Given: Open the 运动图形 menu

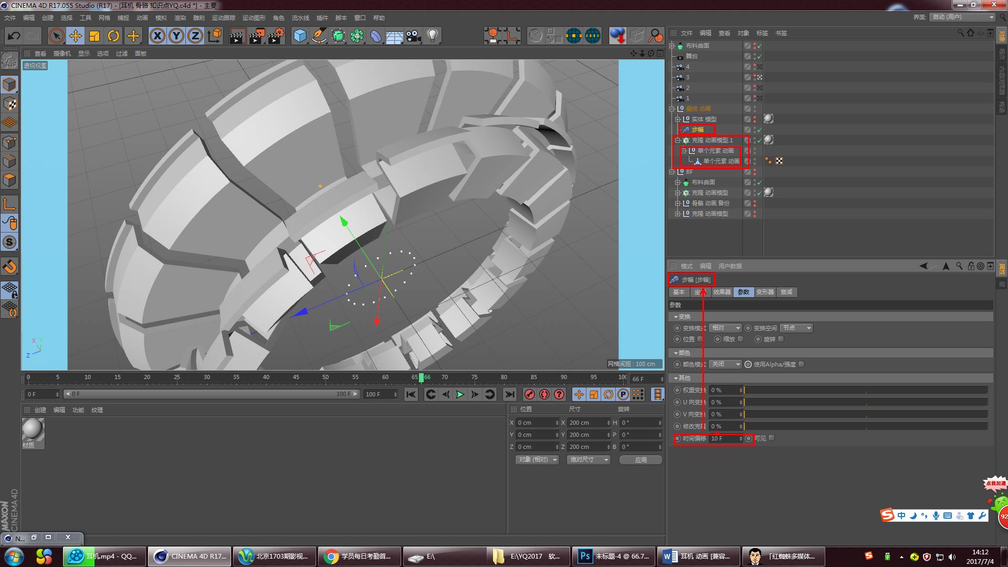Looking at the screenshot, I should click(254, 18).
